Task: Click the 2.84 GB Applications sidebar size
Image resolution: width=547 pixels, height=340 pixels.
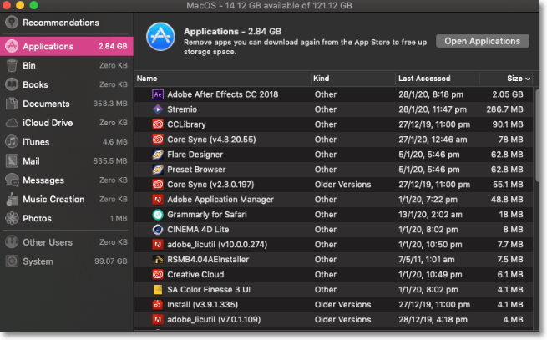Action: [x=113, y=46]
